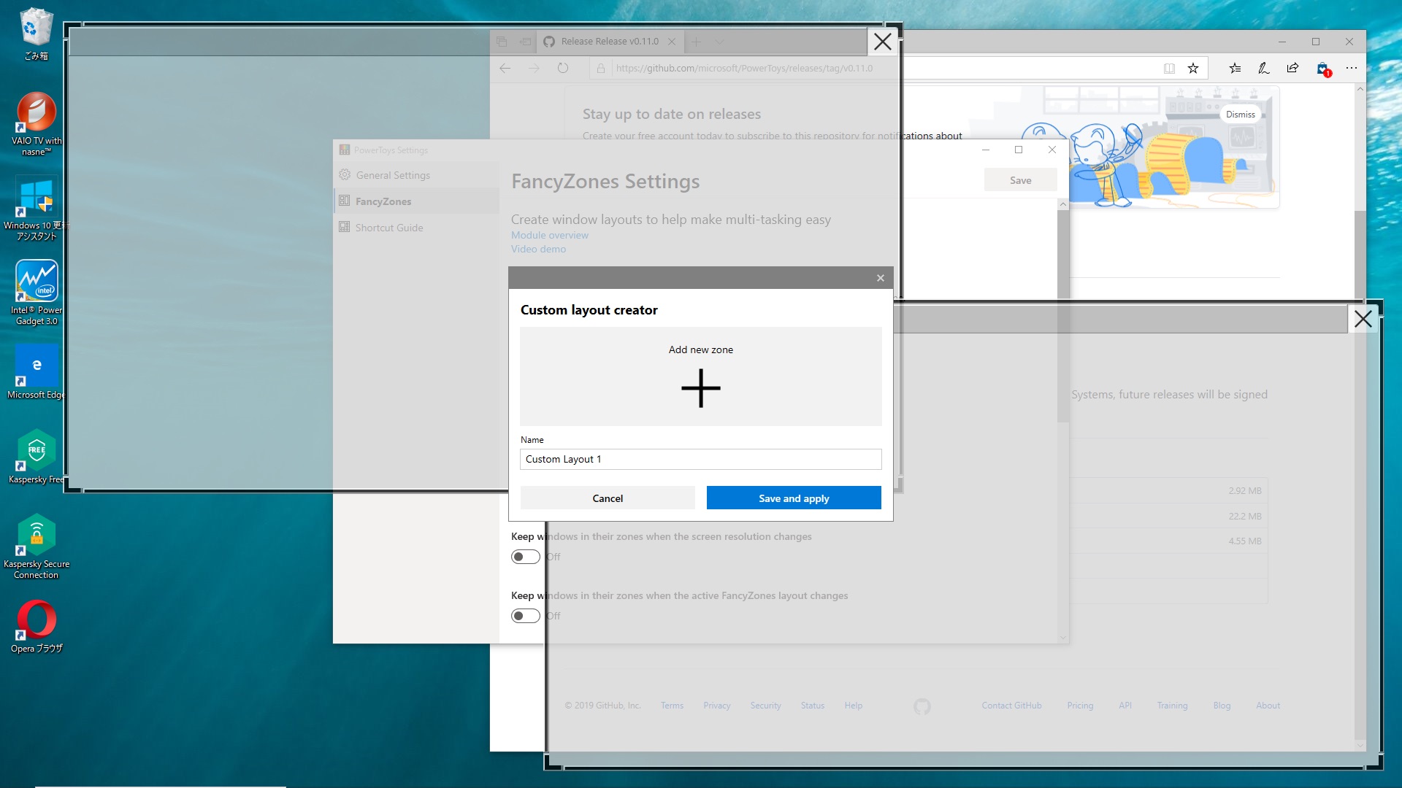Toggle keep windows when FancyZones layout changes
The image size is (1402, 788).
[525, 616]
